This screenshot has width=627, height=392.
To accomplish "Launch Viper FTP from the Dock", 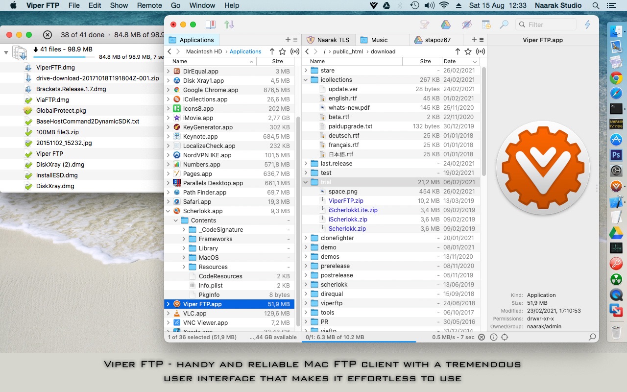I will [616, 186].
